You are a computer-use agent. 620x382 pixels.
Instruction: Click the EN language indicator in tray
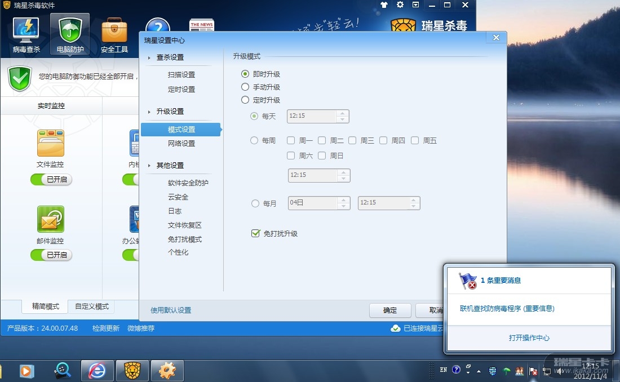coord(444,370)
